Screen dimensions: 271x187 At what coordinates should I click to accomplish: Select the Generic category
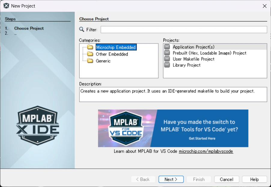pyautogui.click(x=103, y=61)
